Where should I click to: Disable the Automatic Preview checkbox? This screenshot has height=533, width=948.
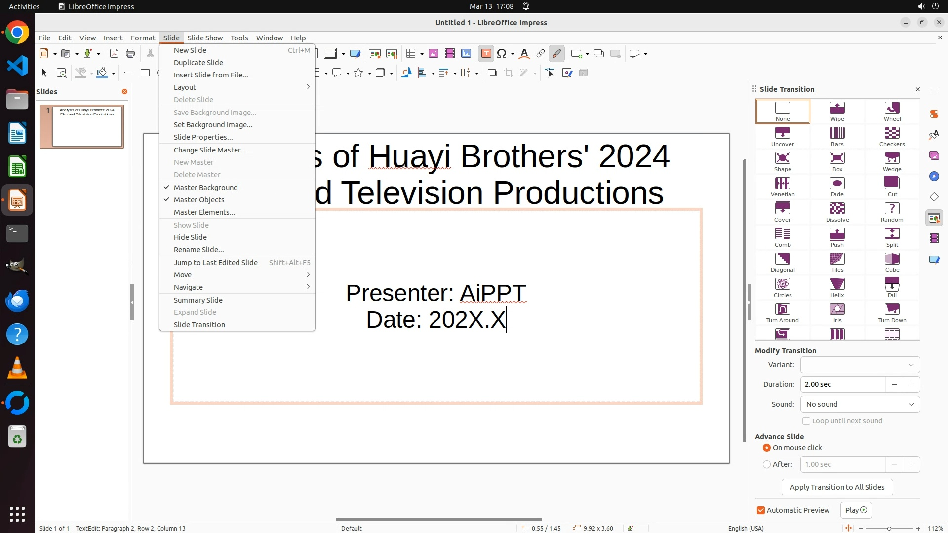[x=761, y=510]
